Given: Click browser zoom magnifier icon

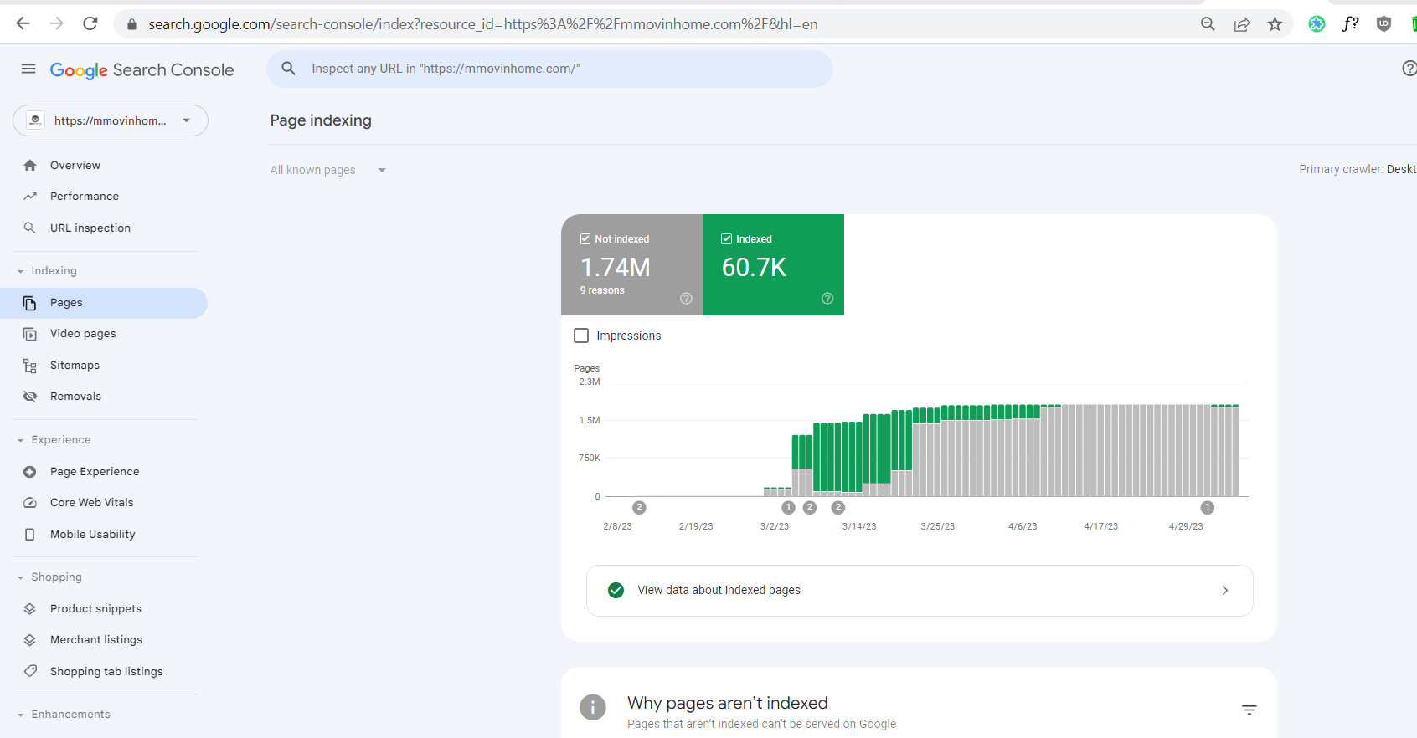Looking at the screenshot, I should tap(1208, 24).
